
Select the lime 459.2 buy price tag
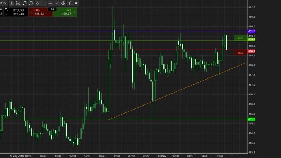click(251, 39)
